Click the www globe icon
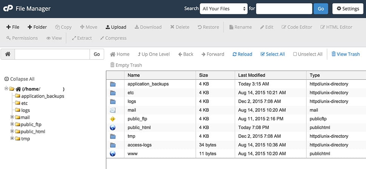This screenshot has width=366, height=169. pos(113,154)
